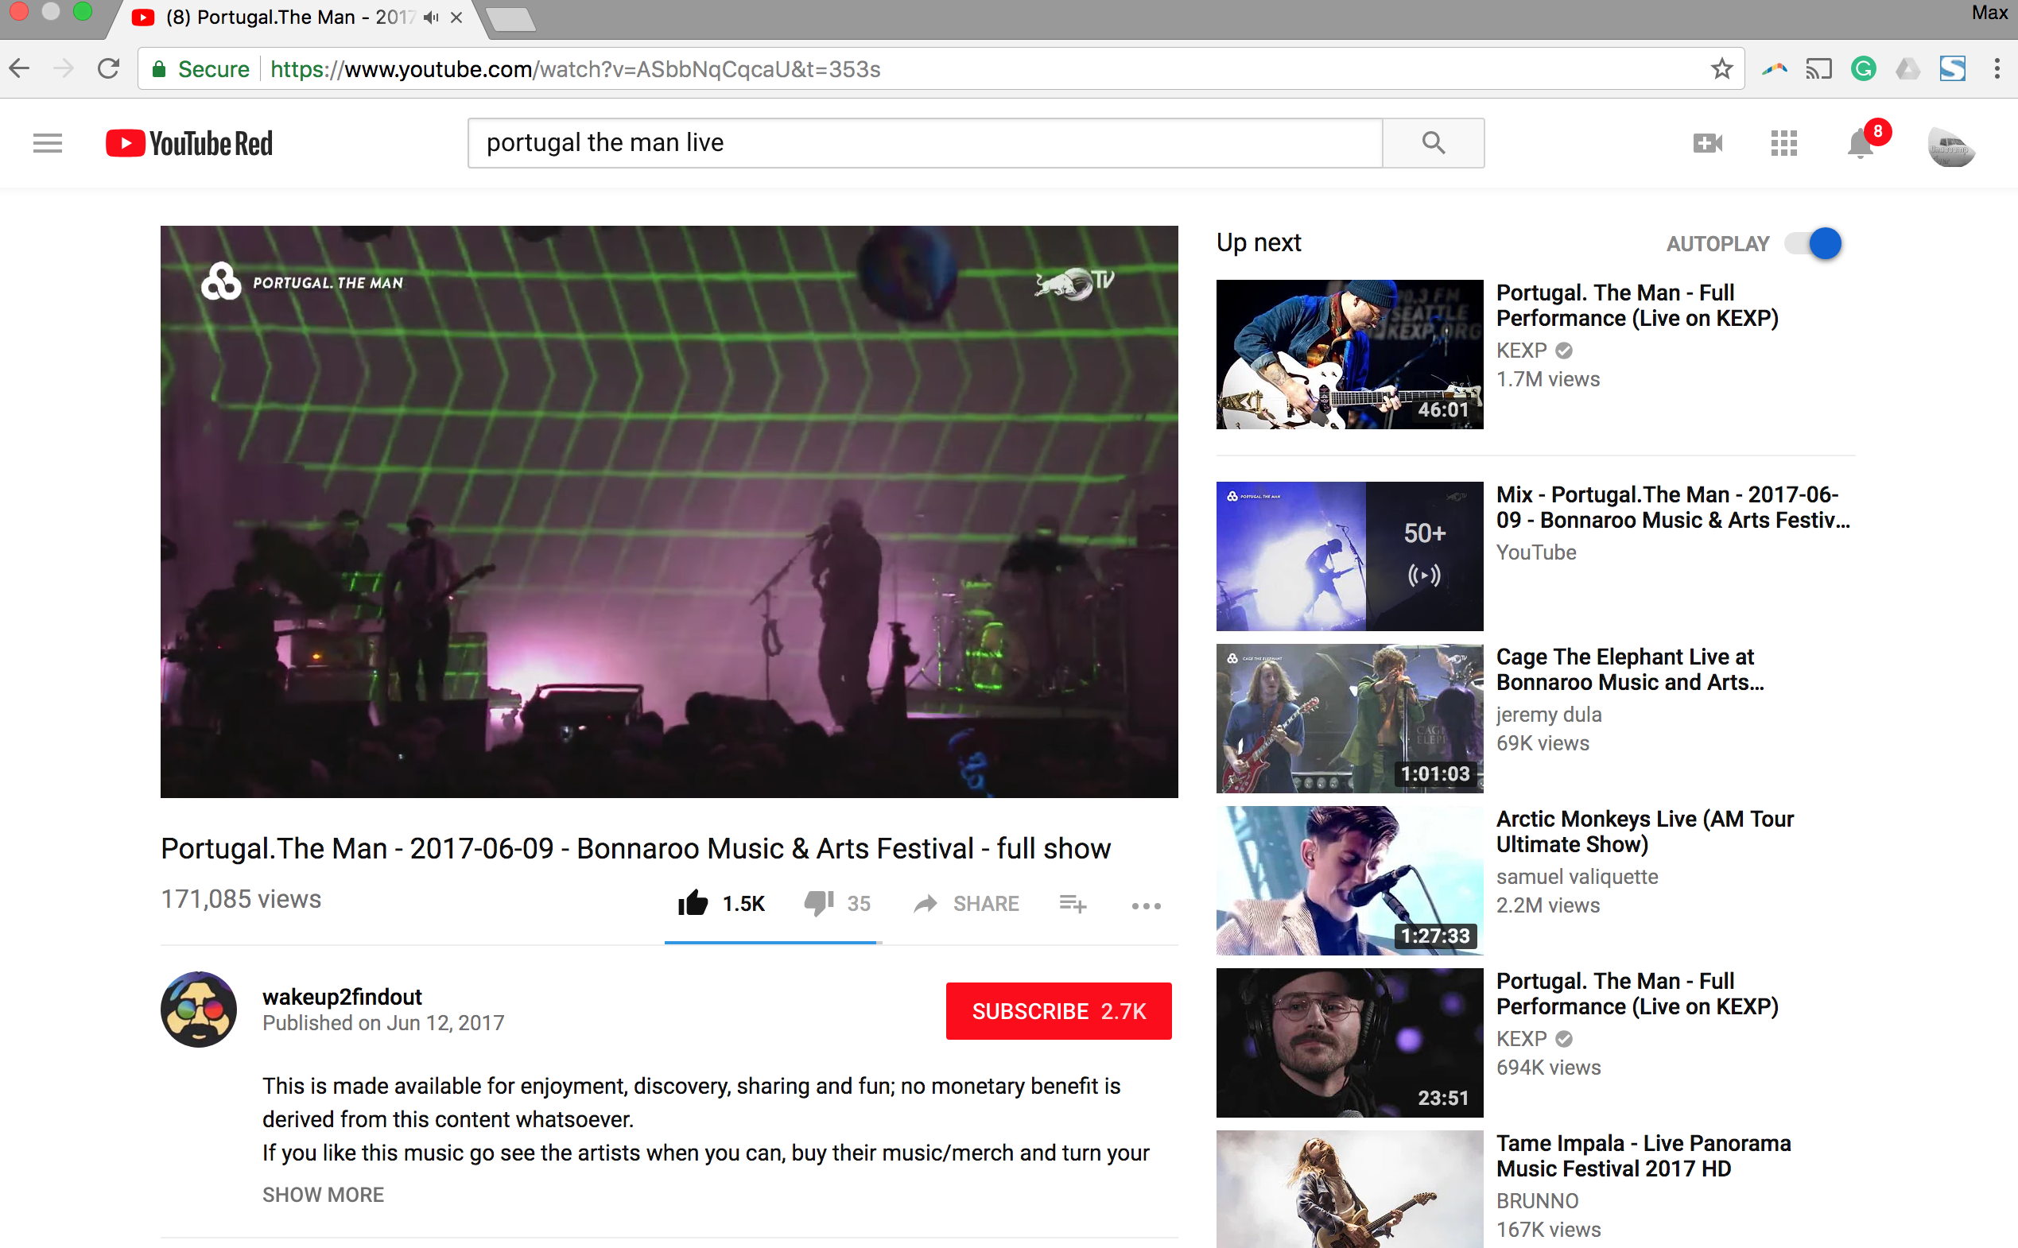Open the jeremy dula channel link

click(x=1548, y=715)
